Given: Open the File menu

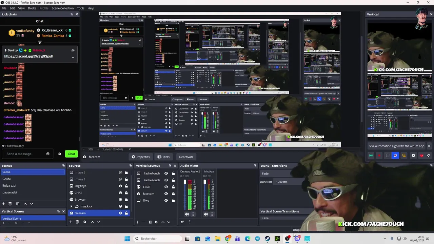Looking at the screenshot, I should (x=4, y=8).
